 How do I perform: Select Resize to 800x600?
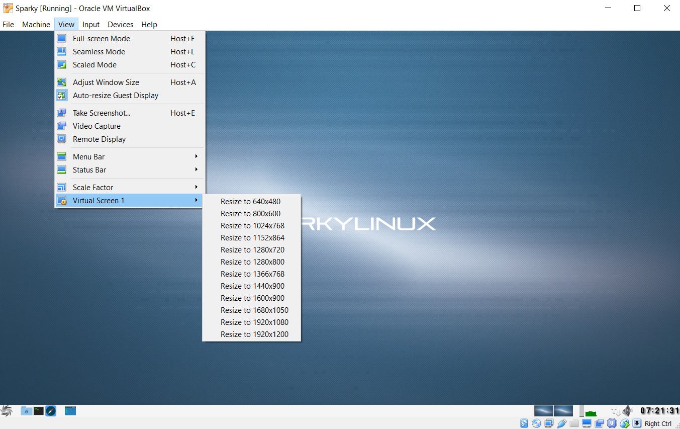coord(251,214)
